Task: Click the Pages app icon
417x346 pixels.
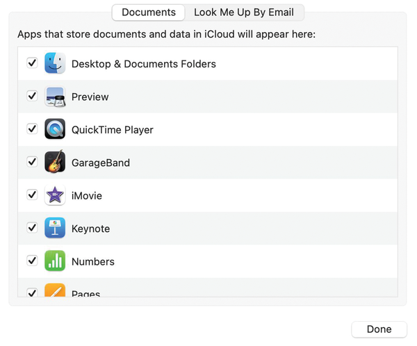Action: (55, 290)
